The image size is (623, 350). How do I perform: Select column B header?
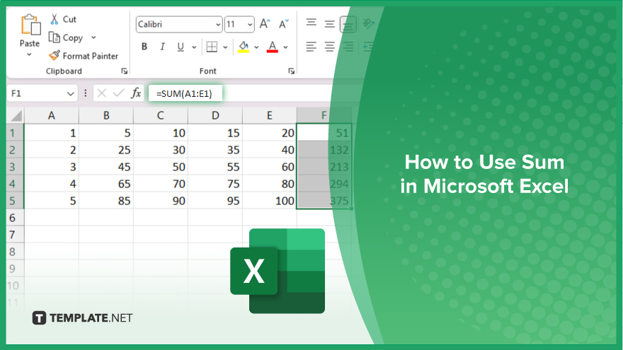pyautogui.click(x=106, y=116)
